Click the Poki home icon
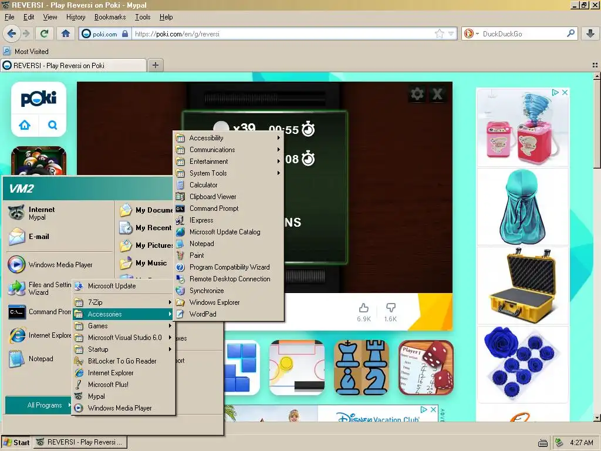This screenshot has height=451, width=601. click(25, 125)
